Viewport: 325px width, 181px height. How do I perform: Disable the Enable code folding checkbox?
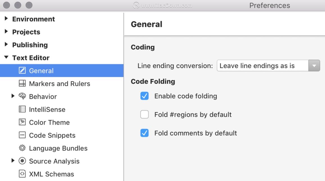click(145, 96)
